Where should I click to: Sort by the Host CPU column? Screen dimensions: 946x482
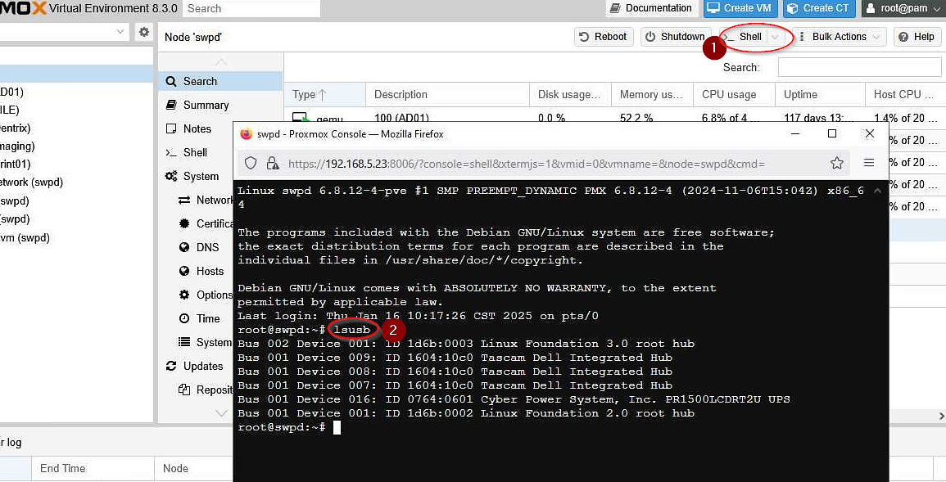[x=905, y=95]
